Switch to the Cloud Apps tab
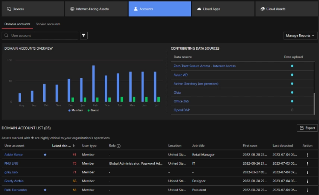The height and width of the screenshot is (195, 319). tap(223, 9)
